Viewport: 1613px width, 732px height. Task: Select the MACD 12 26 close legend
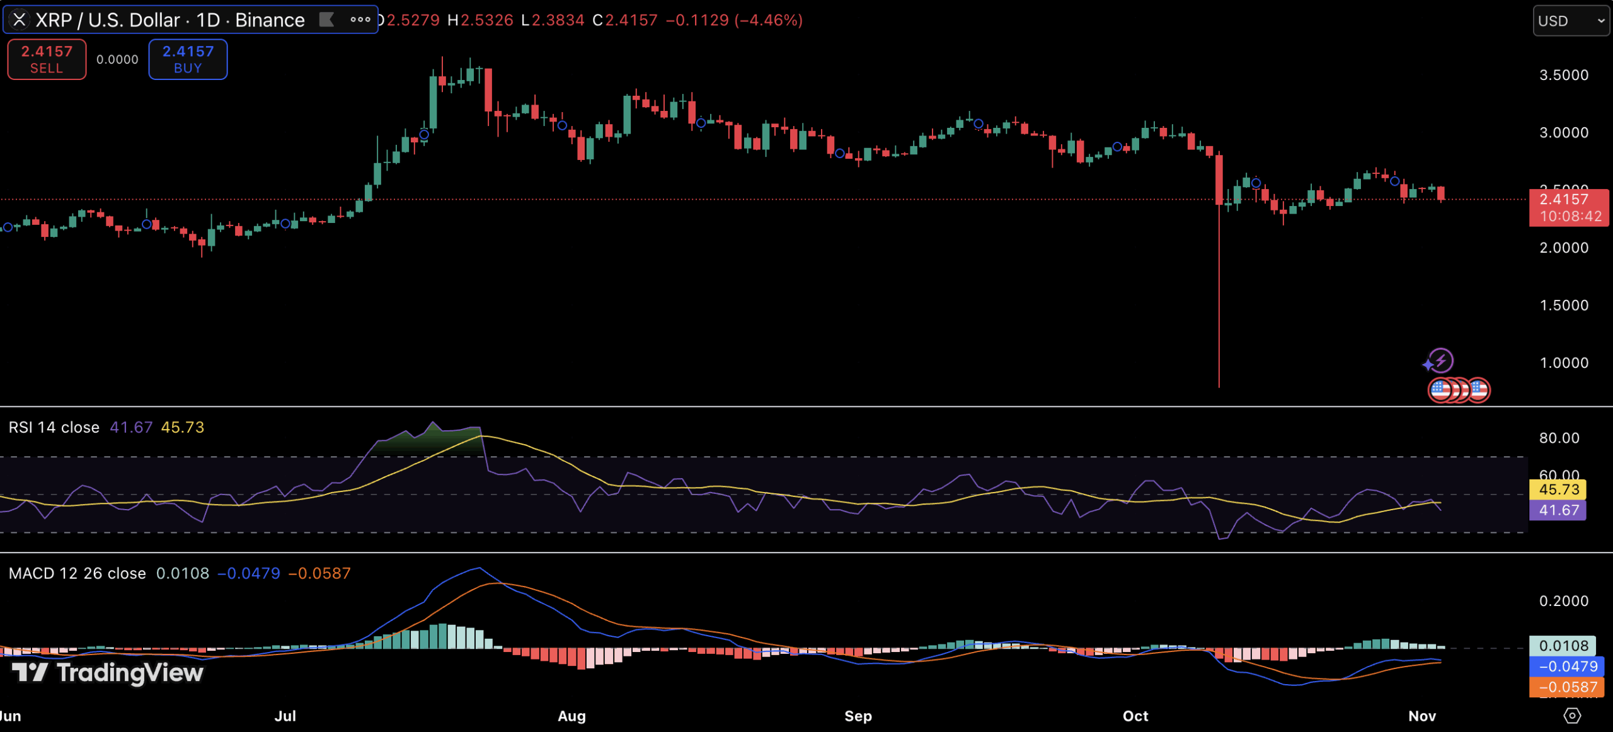click(x=77, y=573)
